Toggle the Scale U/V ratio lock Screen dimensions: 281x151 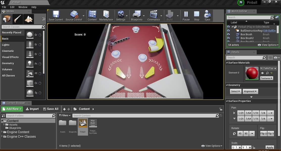[x=253, y=147]
